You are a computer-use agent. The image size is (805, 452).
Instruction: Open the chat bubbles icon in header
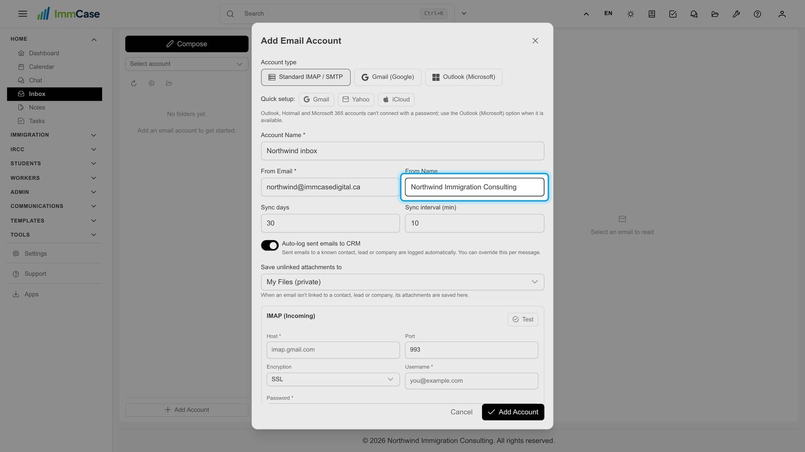coord(694,14)
